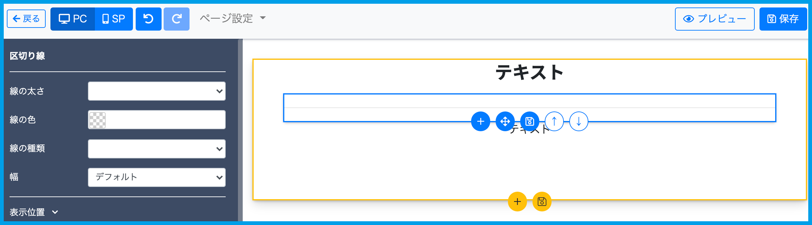Image resolution: width=812 pixels, height=225 pixels.
Task: Click the 戻る back button
Action: [26, 19]
